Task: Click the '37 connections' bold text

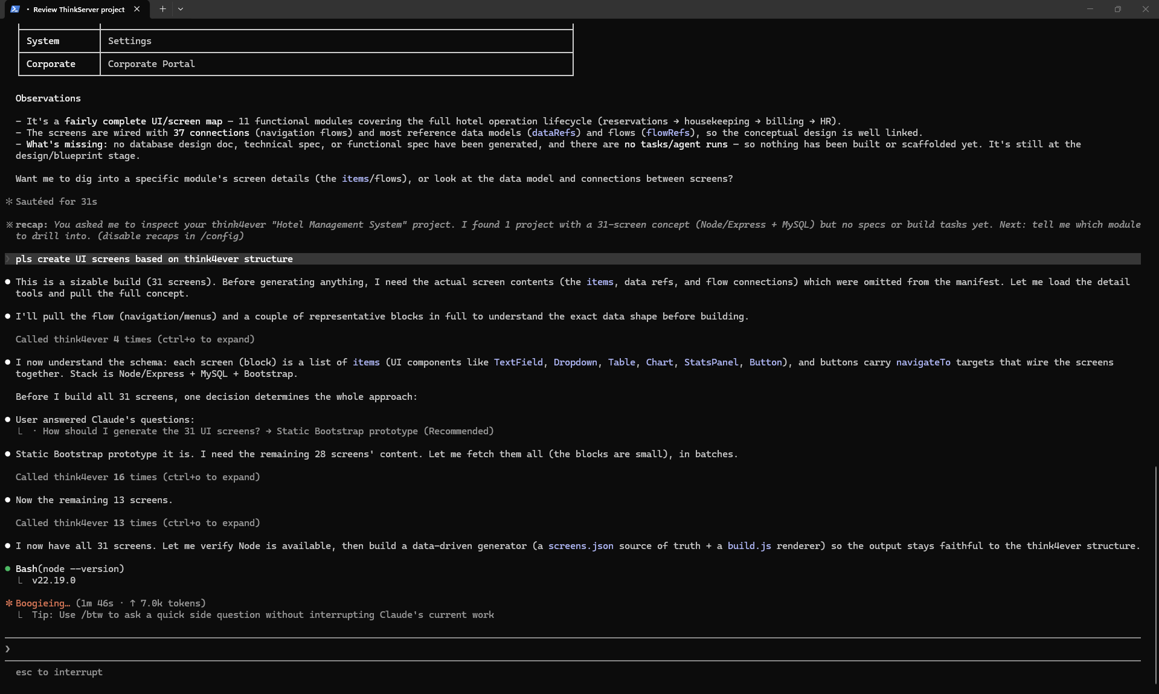Action: pos(211,133)
